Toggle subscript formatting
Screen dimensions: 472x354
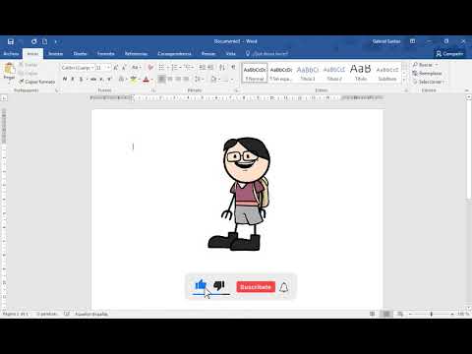tap(101, 79)
